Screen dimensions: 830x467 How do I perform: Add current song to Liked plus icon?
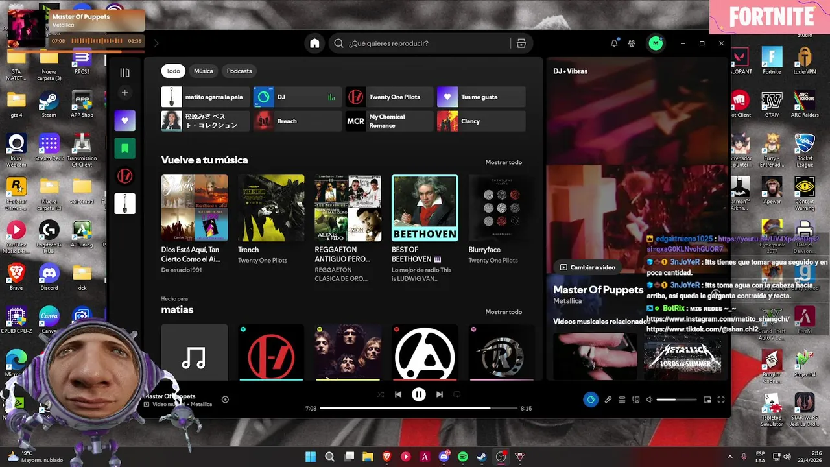(225, 400)
